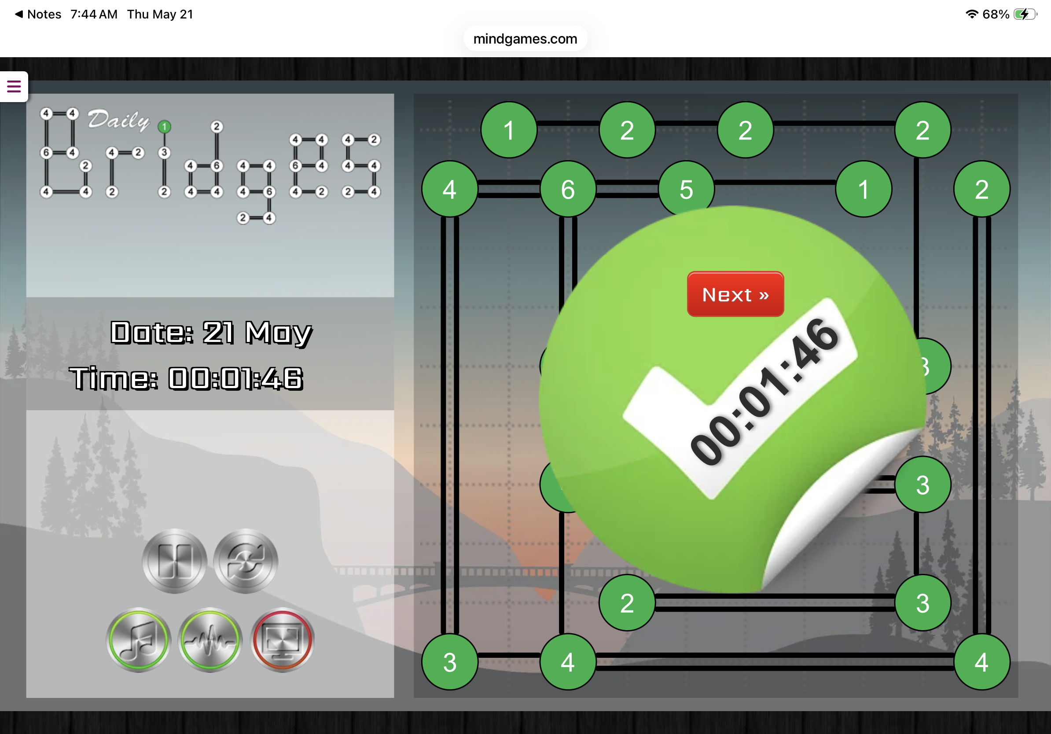
Task: Select the island 3 right of the lower island 2
Action: tap(923, 603)
